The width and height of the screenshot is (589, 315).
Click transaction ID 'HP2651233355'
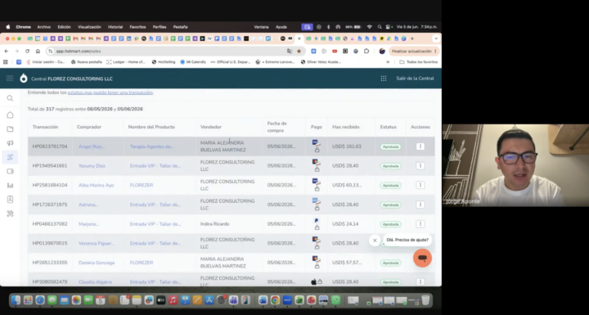click(50, 263)
